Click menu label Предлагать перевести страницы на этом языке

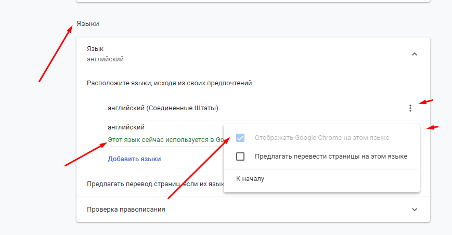[x=331, y=156]
